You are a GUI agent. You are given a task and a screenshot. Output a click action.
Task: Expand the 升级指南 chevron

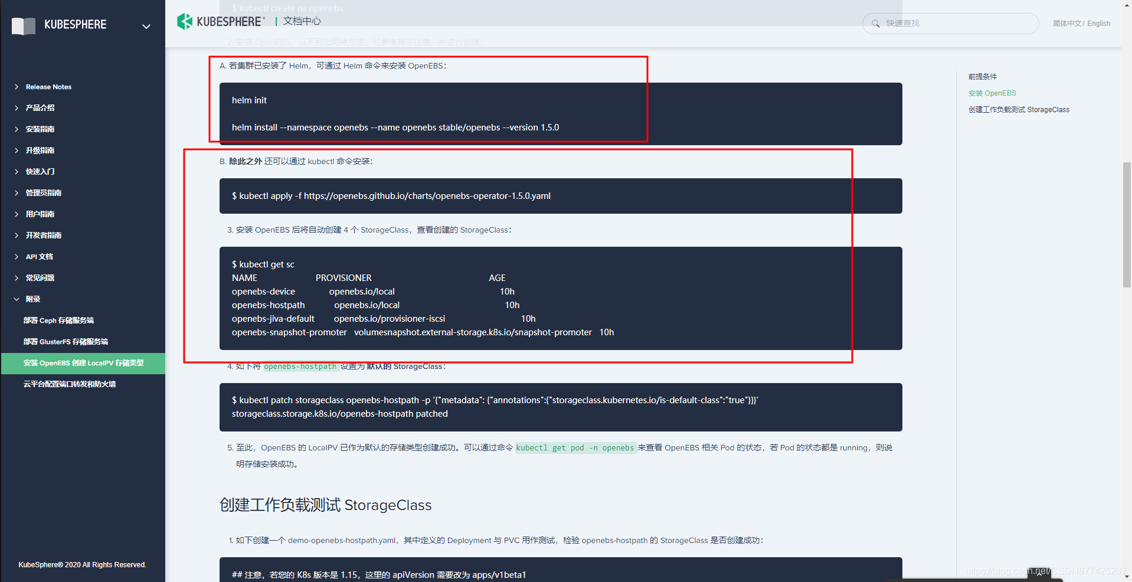click(17, 151)
